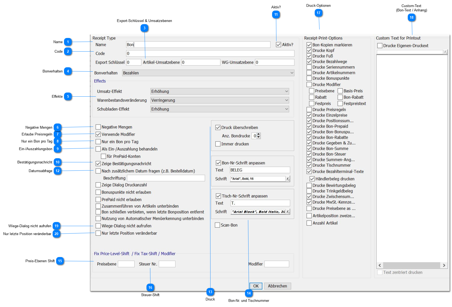
Task: Click the BELEG text field
Action: 260,170
